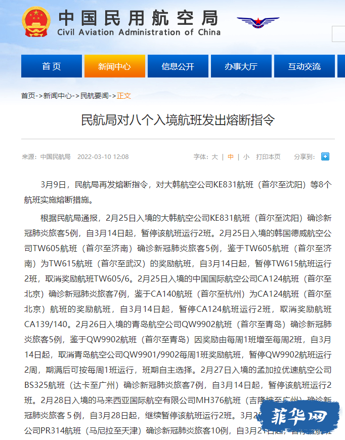Image resolution: width=345 pixels, height=440 pixels.
Task: Click the national emblem logo
Action: 36,22
